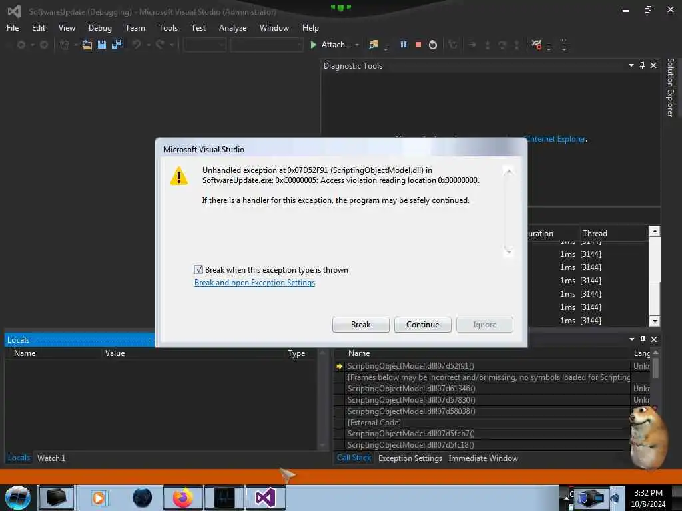Open the dark monitor-graph taskbar application

pos(224,498)
